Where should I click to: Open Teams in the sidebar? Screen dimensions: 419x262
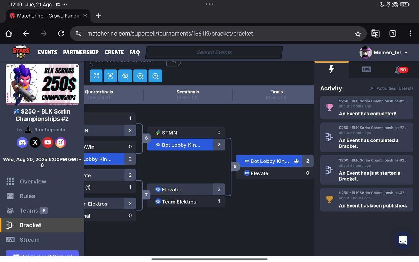point(42,211)
